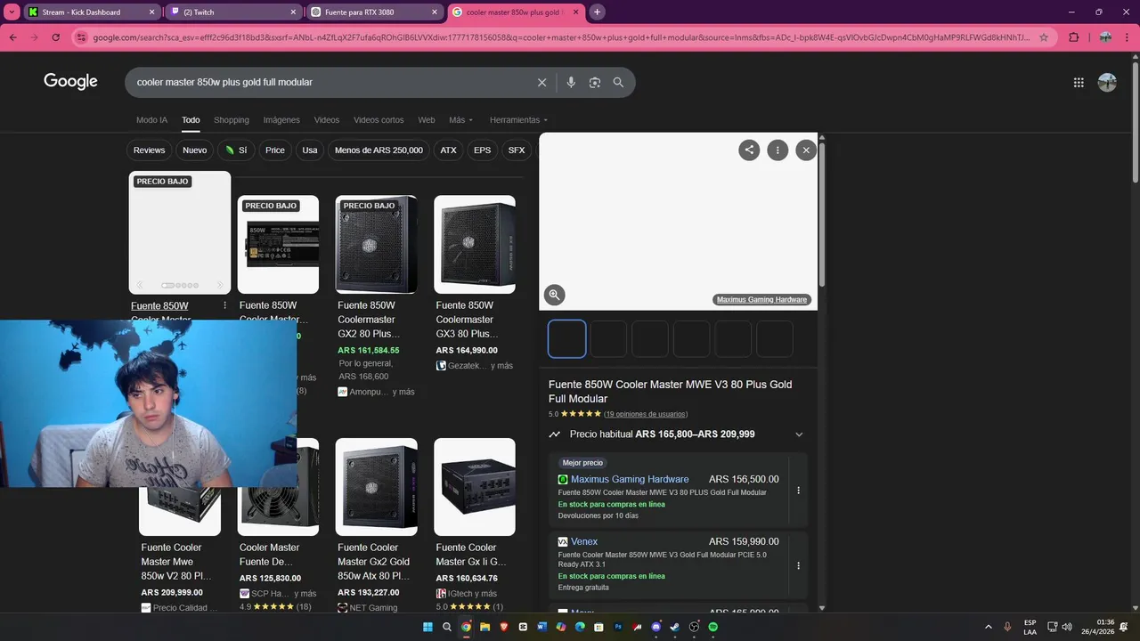
Task: Open the Más search menu
Action: click(x=460, y=120)
